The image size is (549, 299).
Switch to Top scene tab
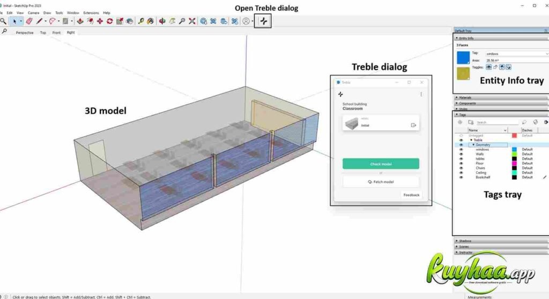click(x=43, y=33)
